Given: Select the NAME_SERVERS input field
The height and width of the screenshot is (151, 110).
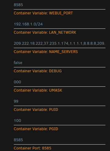Looking at the screenshot, I should [x=60, y=43].
